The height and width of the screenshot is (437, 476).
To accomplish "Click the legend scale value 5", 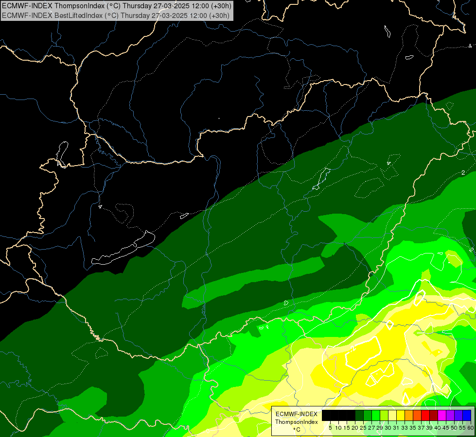I will (x=330, y=428).
